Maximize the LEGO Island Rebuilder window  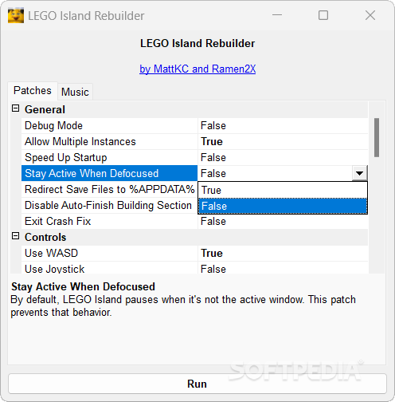click(323, 15)
